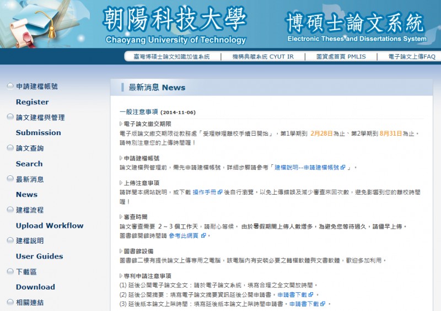This screenshot has height=311, width=441.
Task: Click the bullet icon beside 論文查詢
Action: point(10,147)
